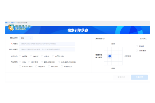Focus the 排除关键词 input field
The height and width of the screenshot is (103, 155).
47,49
